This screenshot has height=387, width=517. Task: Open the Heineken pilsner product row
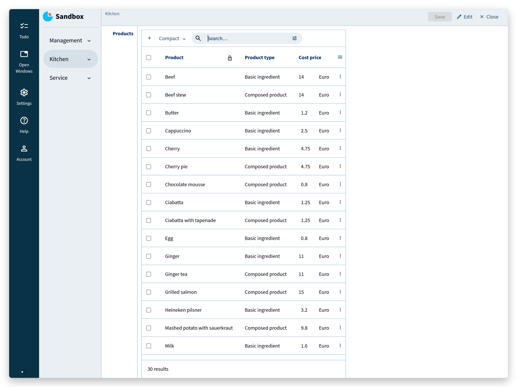coord(243,310)
